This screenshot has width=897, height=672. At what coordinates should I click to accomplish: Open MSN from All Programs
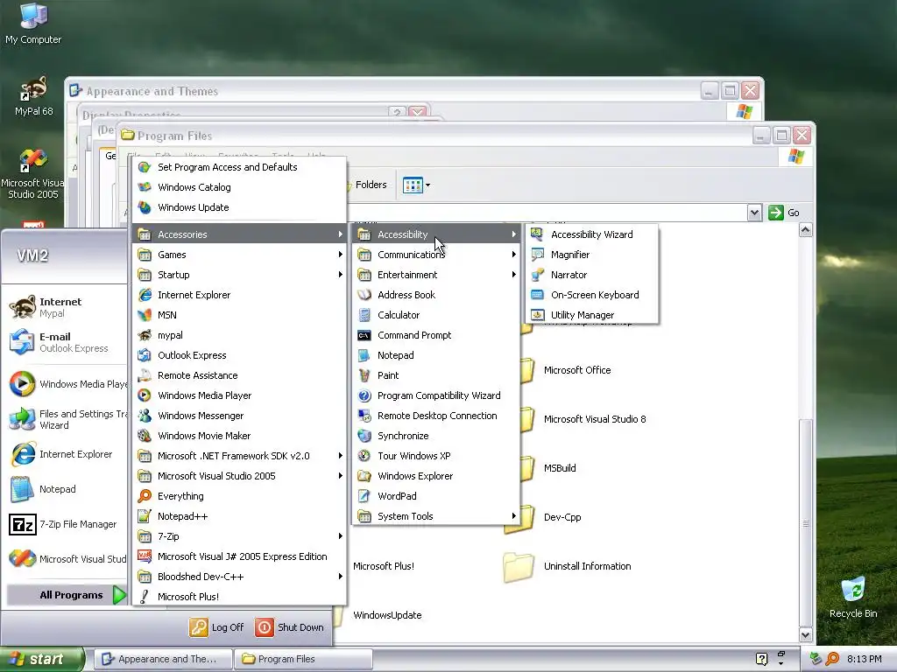(239, 315)
